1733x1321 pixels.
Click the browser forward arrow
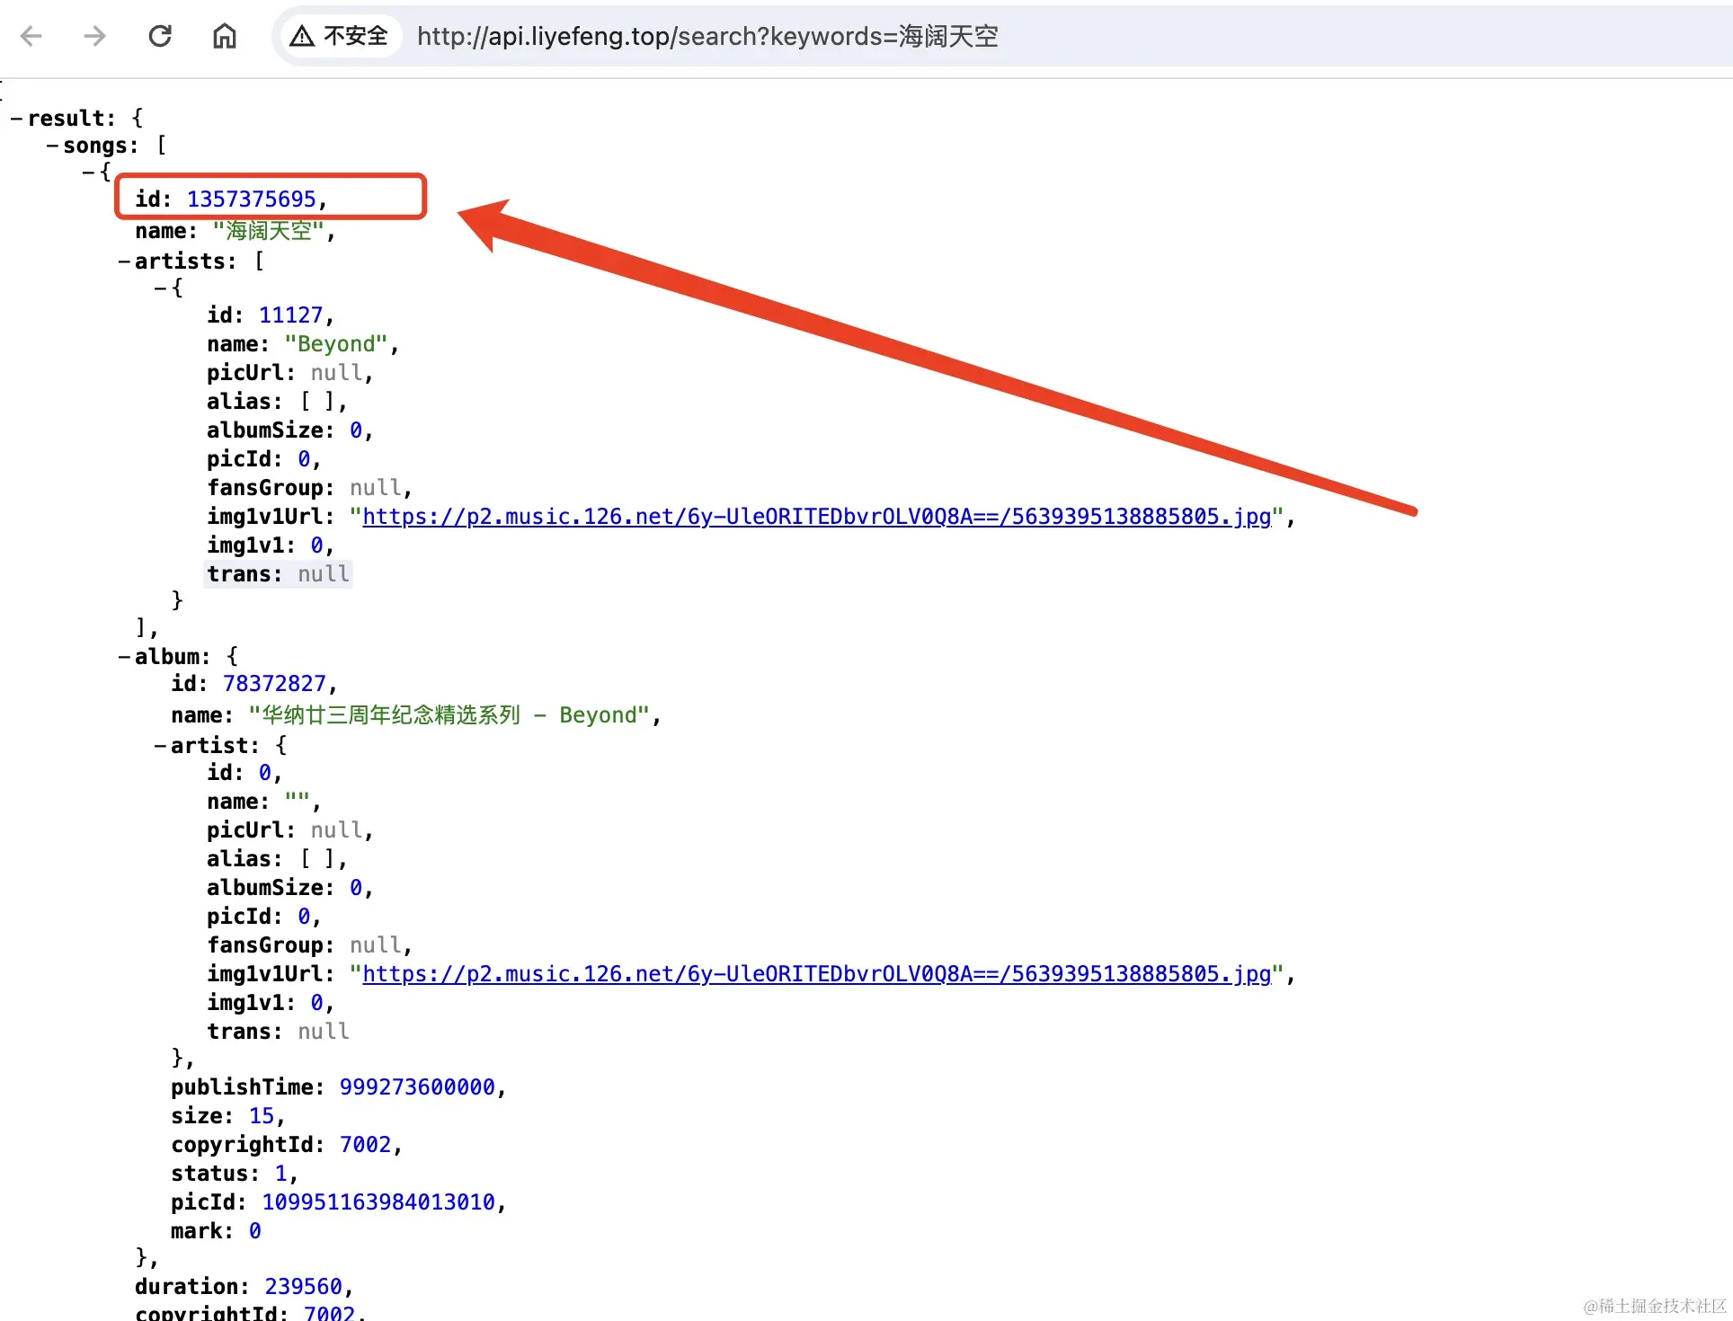tap(94, 36)
